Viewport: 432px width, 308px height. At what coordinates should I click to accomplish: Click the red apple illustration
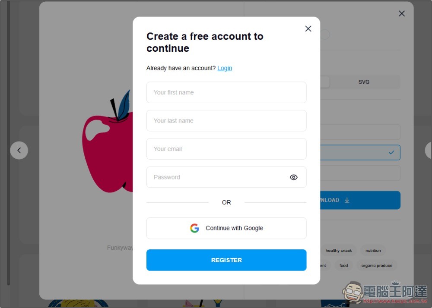coord(108,143)
